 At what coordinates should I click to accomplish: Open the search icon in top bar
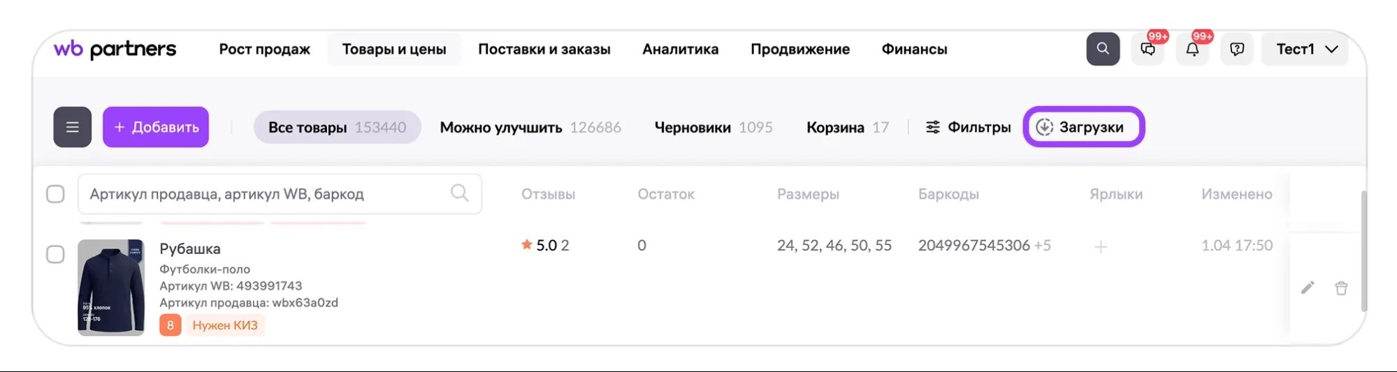(1103, 49)
